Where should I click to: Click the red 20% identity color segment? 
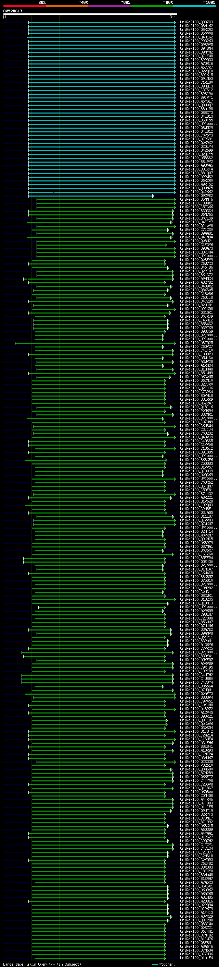[x=24, y=6]
